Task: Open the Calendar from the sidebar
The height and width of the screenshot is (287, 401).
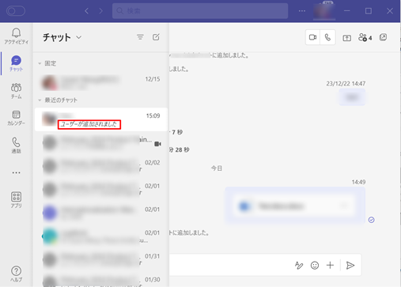Action: [x=16, y=118]
